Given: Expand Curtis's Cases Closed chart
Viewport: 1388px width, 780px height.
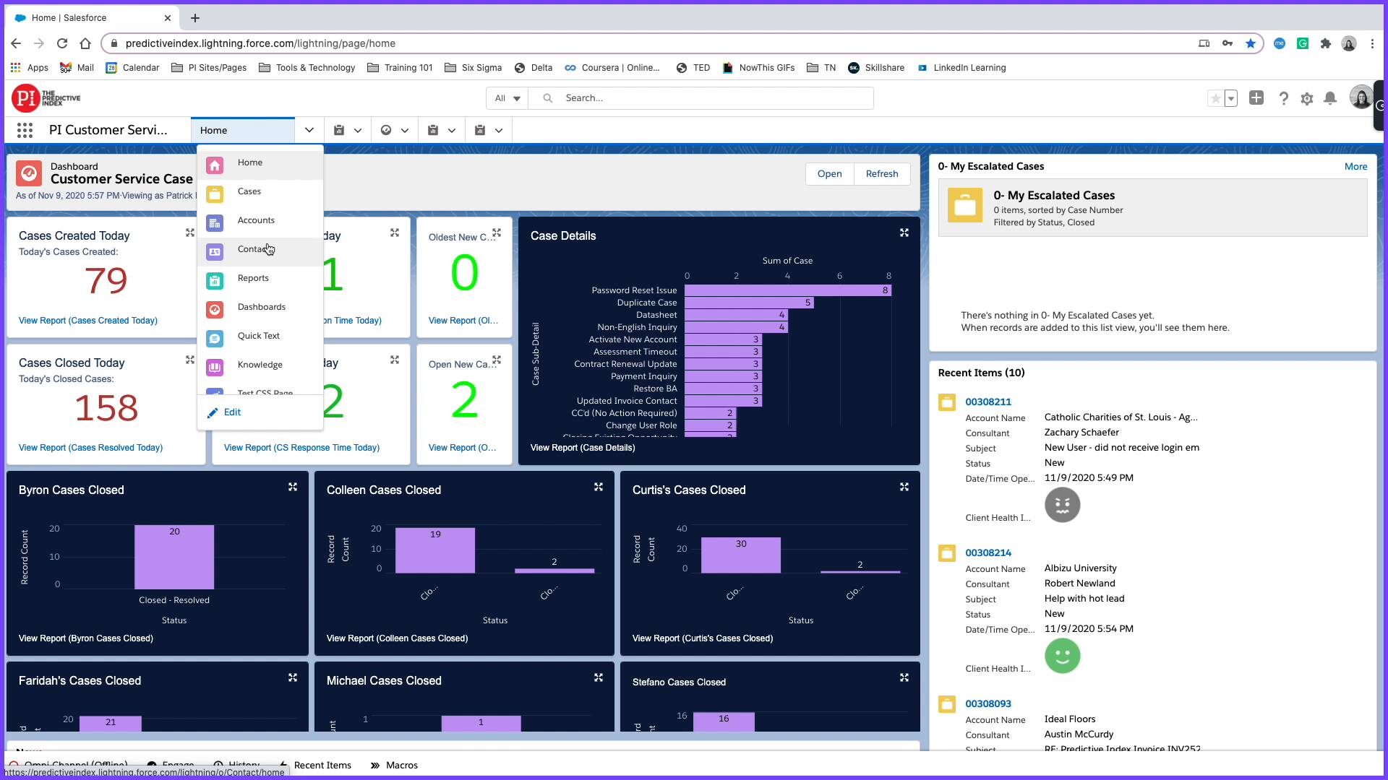Looking at the screenshot, I should coord(904,487).
